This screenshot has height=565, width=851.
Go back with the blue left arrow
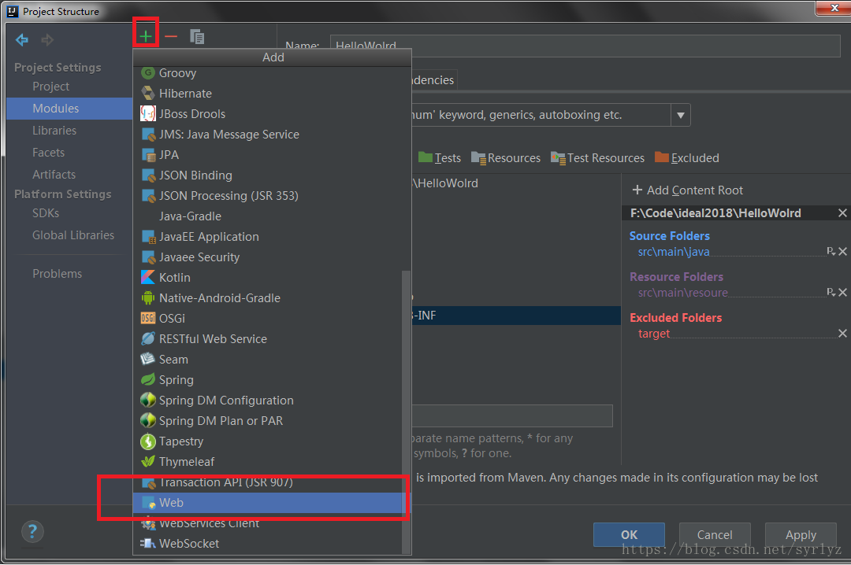coord(22,39)
